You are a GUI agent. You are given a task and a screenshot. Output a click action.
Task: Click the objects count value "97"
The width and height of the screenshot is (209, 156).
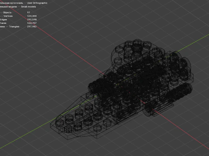pyautogui.click(x=29, y=13)
